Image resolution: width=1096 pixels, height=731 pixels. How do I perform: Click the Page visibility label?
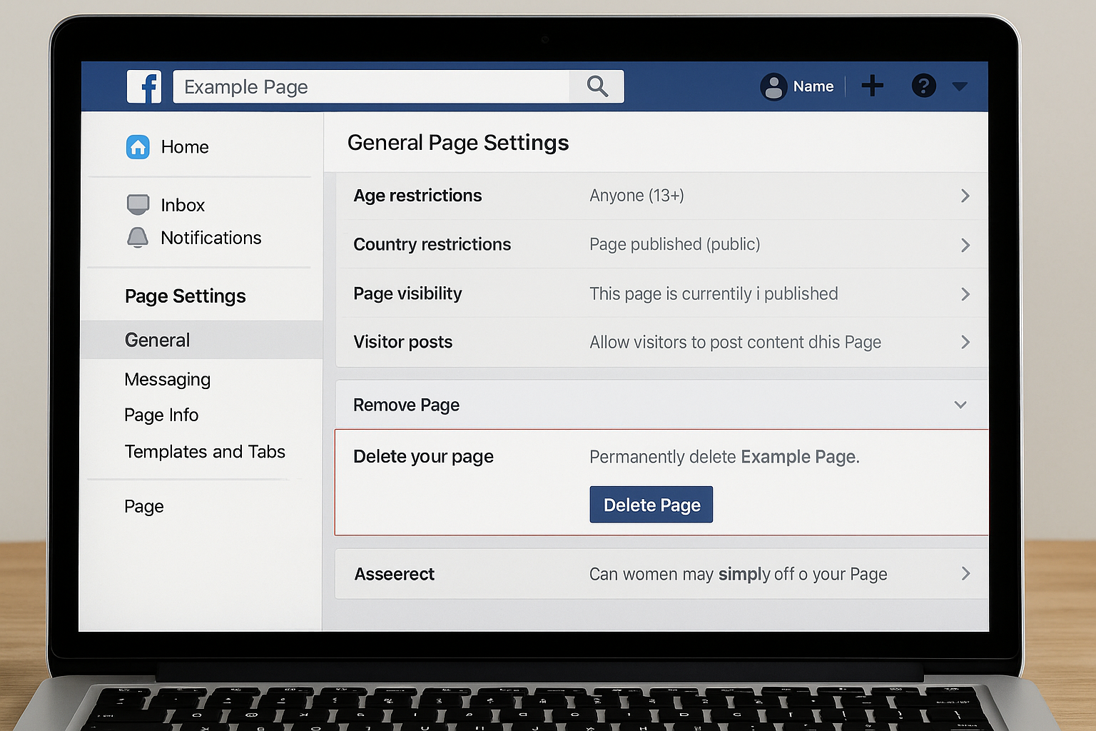tap(408, 293)
